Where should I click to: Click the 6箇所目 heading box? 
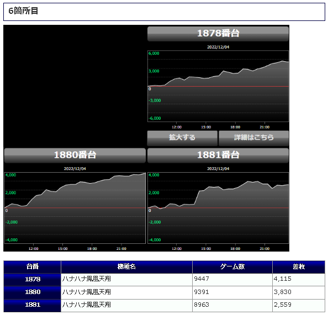(x=164, y=12)
